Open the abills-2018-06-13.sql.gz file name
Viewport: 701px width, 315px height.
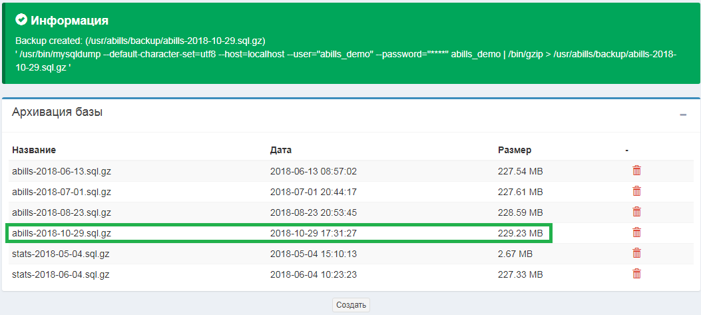point(61,171)
